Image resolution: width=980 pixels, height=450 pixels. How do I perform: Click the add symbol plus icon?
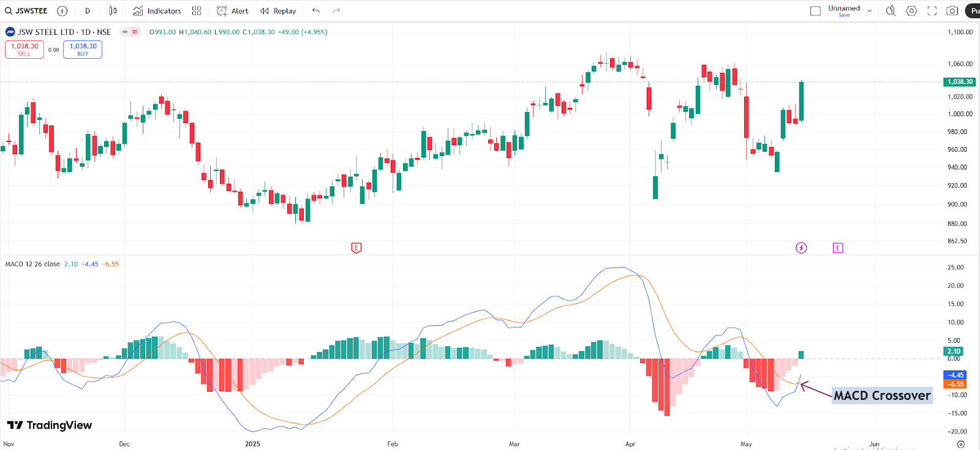pyautogui.click(x=62, y=11)
